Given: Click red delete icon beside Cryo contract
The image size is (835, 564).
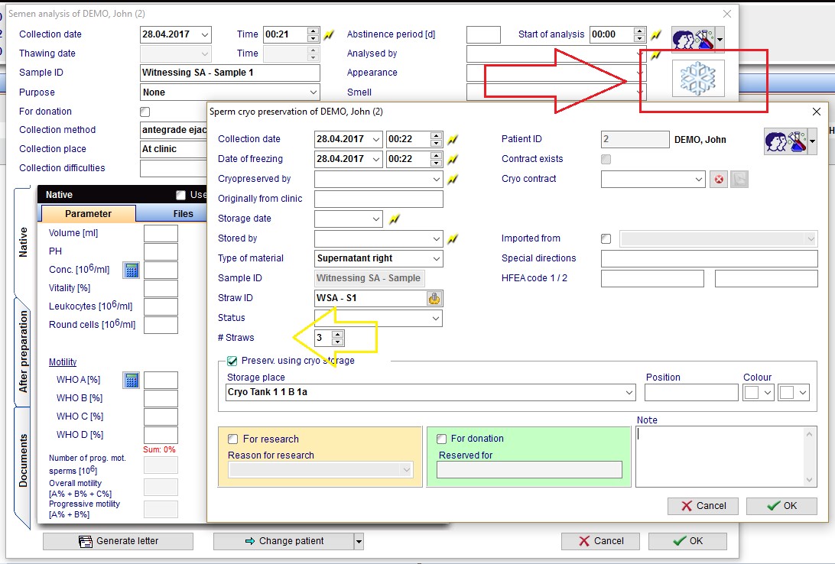Looking at the screenshot, I should coord(719,180).
